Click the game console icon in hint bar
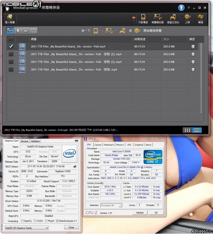Image resolution: width=213 pixels, height=234 pixels. pyautogui.click(x=122, y=31)
